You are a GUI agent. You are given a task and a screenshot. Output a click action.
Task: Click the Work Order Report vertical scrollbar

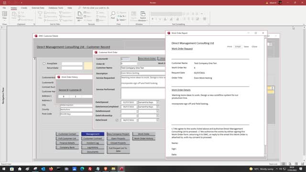(x=265, y=96)
